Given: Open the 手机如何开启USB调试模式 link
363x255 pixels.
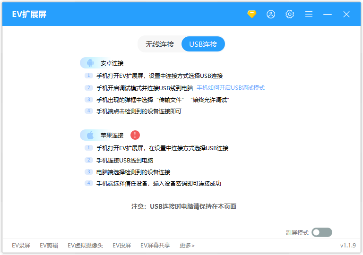Looking at the screenshot, I should [231, 88].
